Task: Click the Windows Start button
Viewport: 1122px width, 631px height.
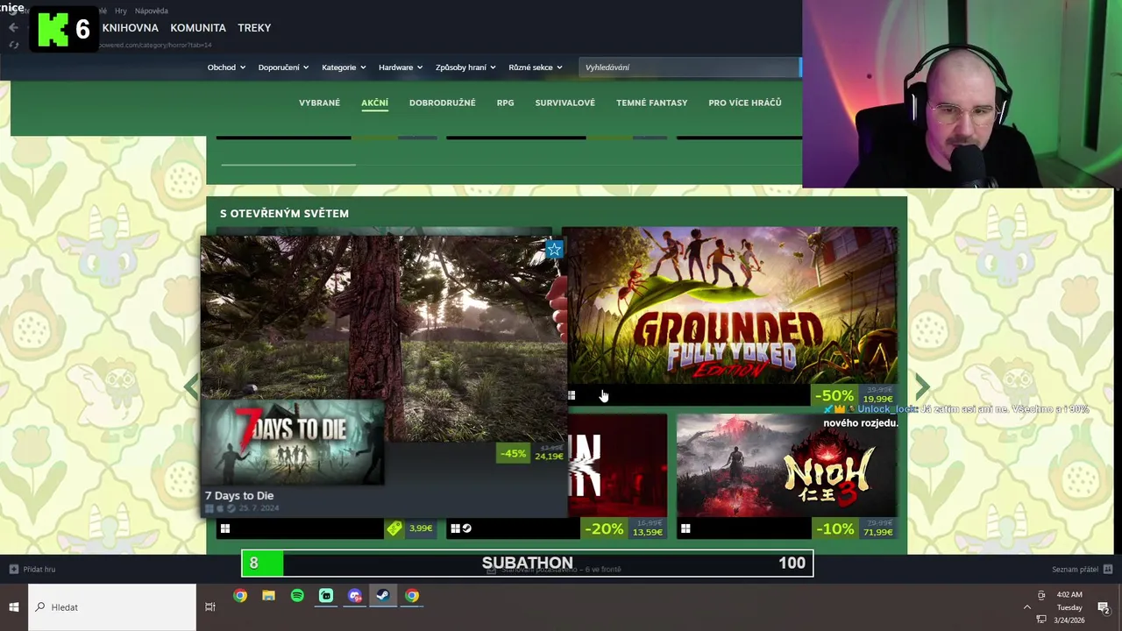Action: coord(14,606)
